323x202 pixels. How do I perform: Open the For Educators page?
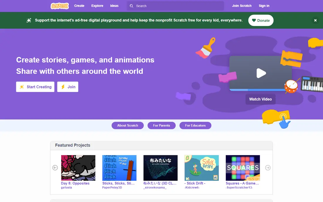click(x=195, y=125)
